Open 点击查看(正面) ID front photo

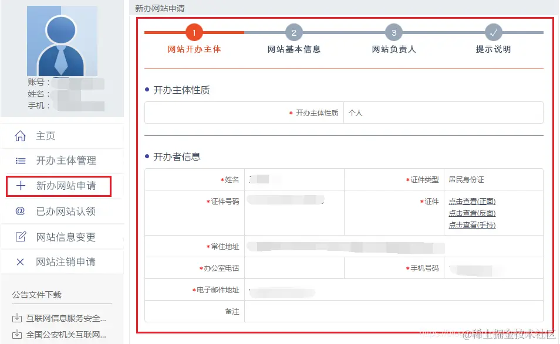click(x=471, y=201)
